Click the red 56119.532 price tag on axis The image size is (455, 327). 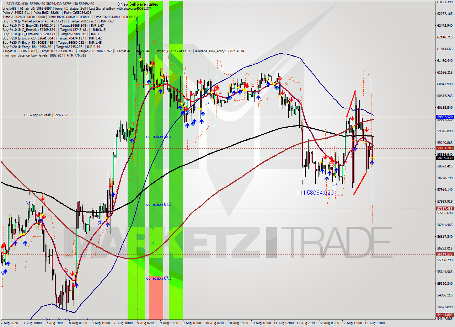pyautogui.click(x=445, y=254)
